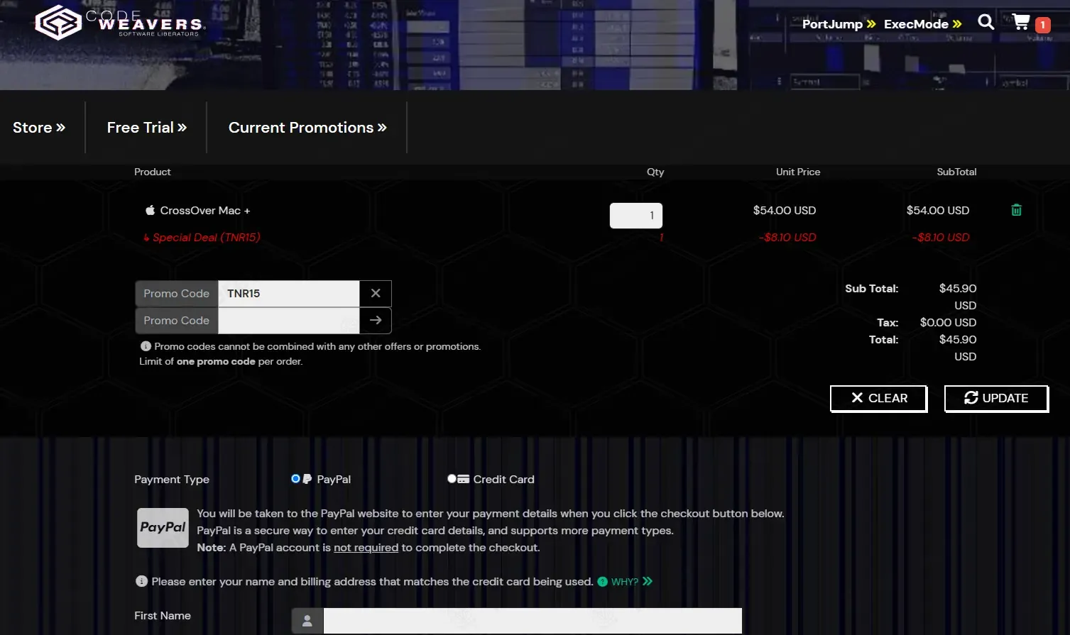Click the Qty column header
The image size is (1070, 635).
coord(655,172)
